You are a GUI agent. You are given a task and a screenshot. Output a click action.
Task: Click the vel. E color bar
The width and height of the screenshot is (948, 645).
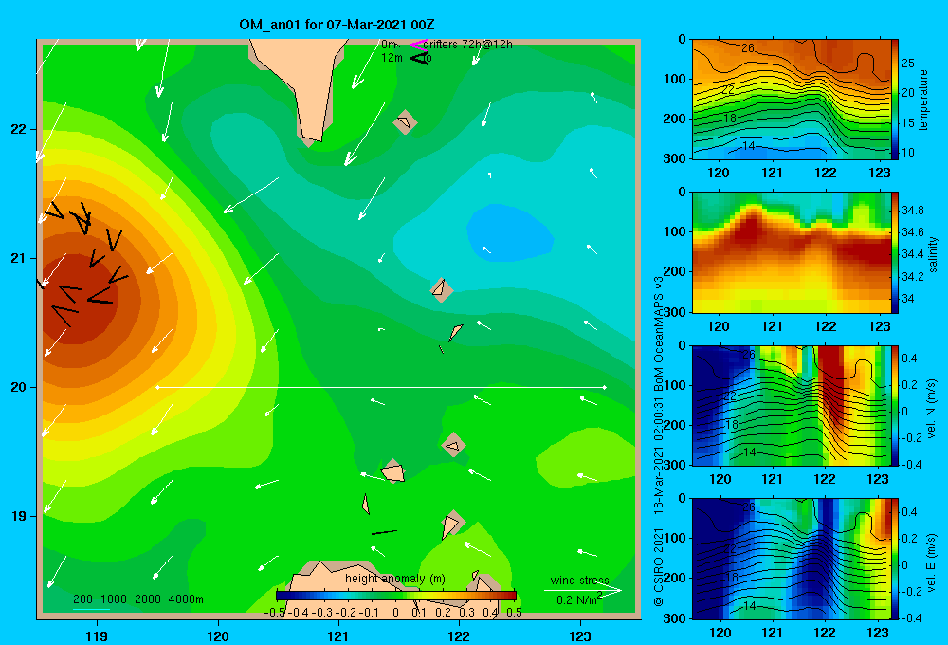(895, 559)
